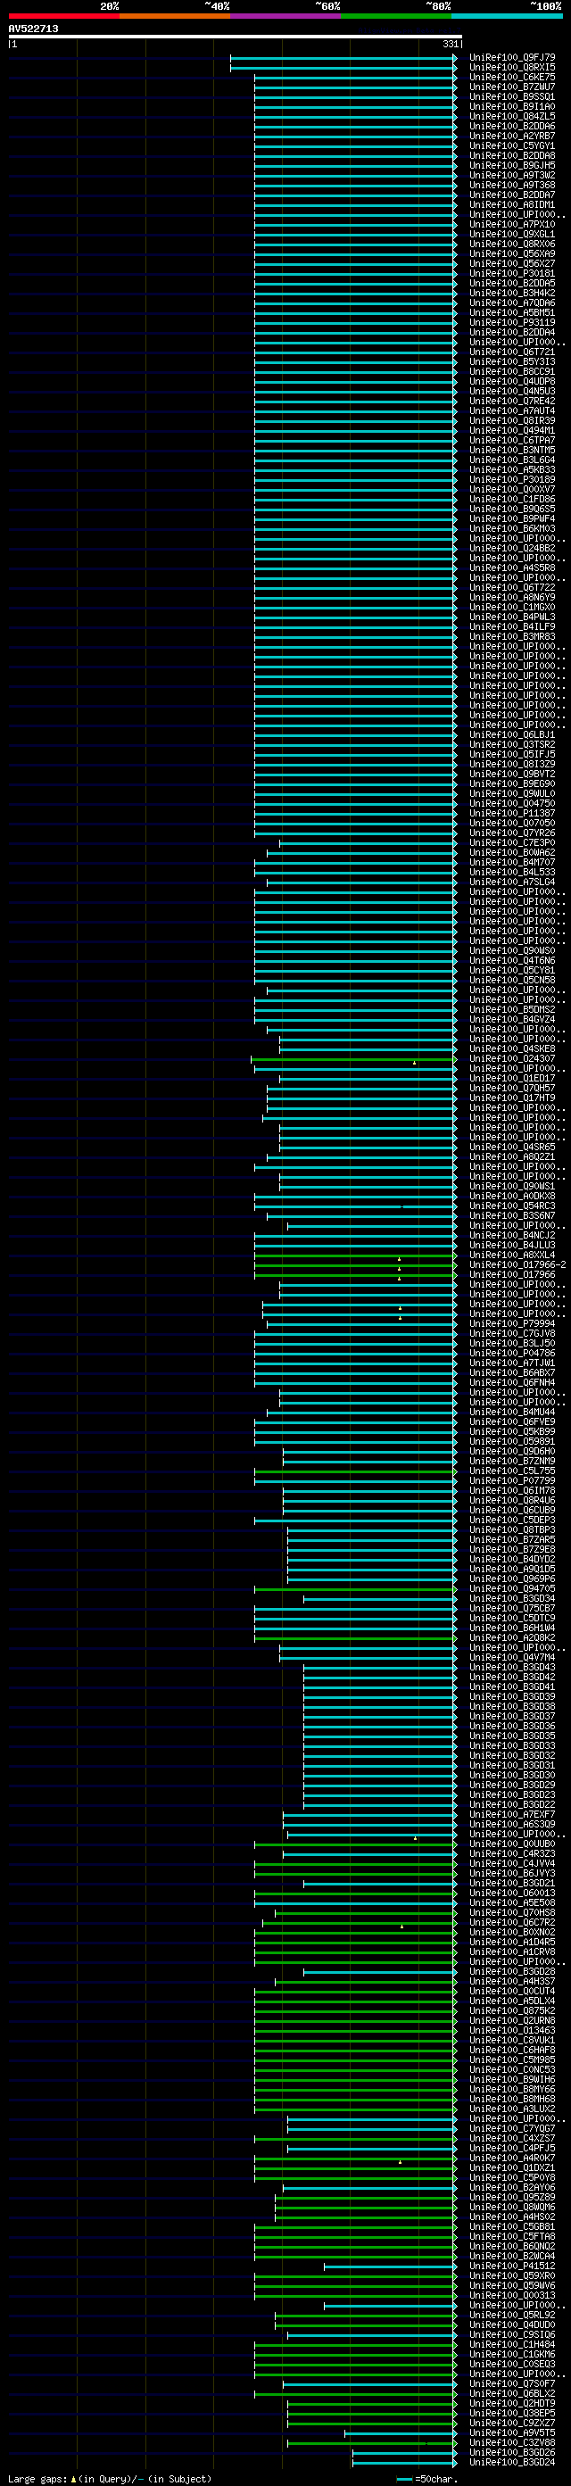The width and height of the screenshot is (571, 2486).
Task: Select the UniRef100_Q4SR65 label
Action: (x=512, y=1147)
